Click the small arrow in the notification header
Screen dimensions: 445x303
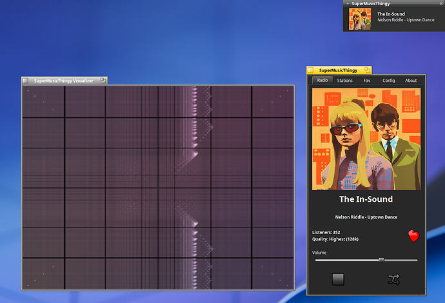(x=348, y=4)
